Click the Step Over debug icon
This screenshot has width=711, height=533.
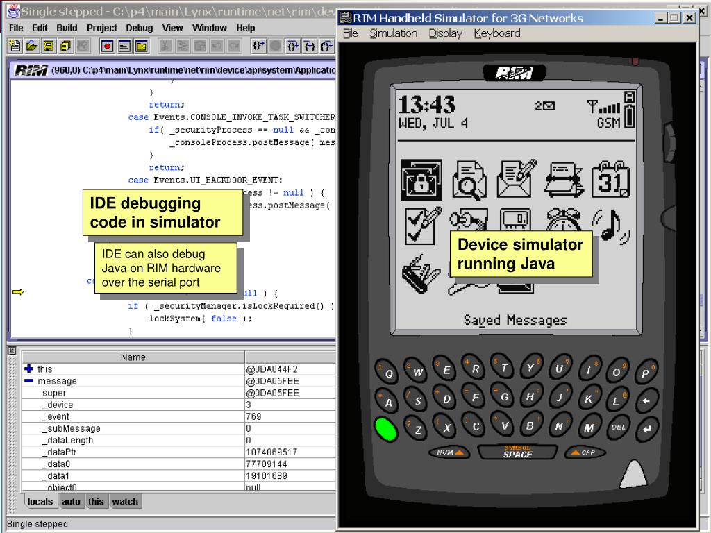(x=293, y=46)
